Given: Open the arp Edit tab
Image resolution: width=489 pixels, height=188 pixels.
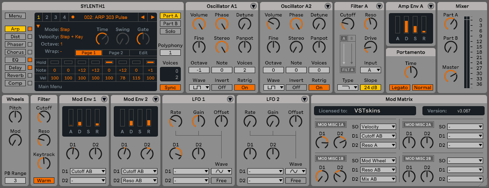Looking at the screenshot, I should click(143, 53).
